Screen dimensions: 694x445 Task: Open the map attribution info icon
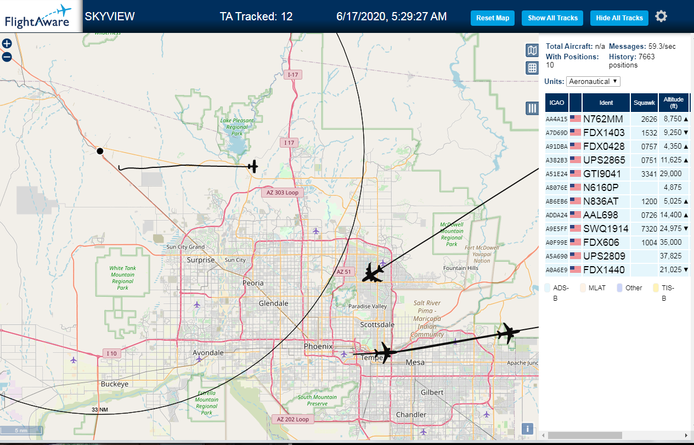click(527, 429)
